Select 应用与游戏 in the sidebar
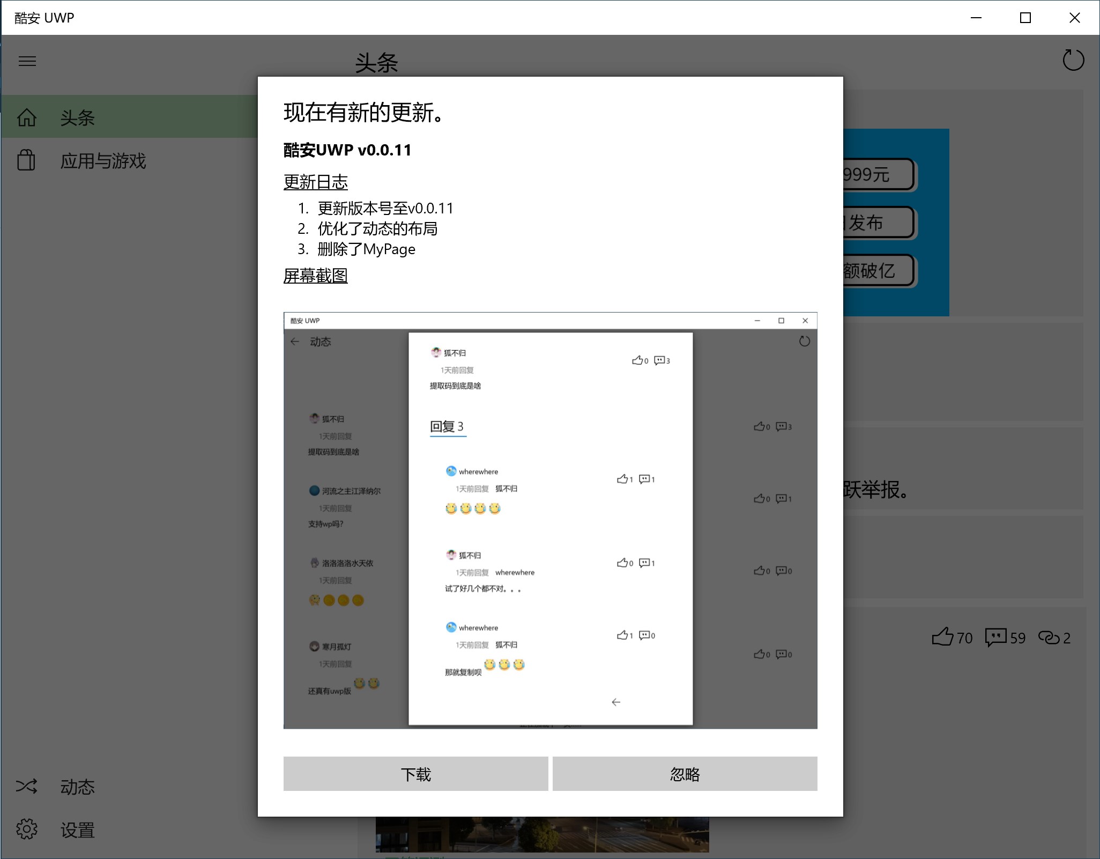This screenshot has height=859, width=1100. 103,160
